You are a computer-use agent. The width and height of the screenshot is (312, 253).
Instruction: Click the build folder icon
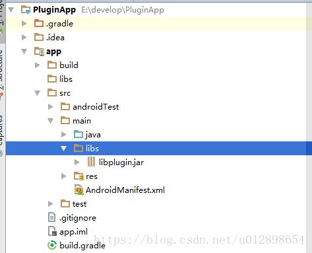coord(52,65)
